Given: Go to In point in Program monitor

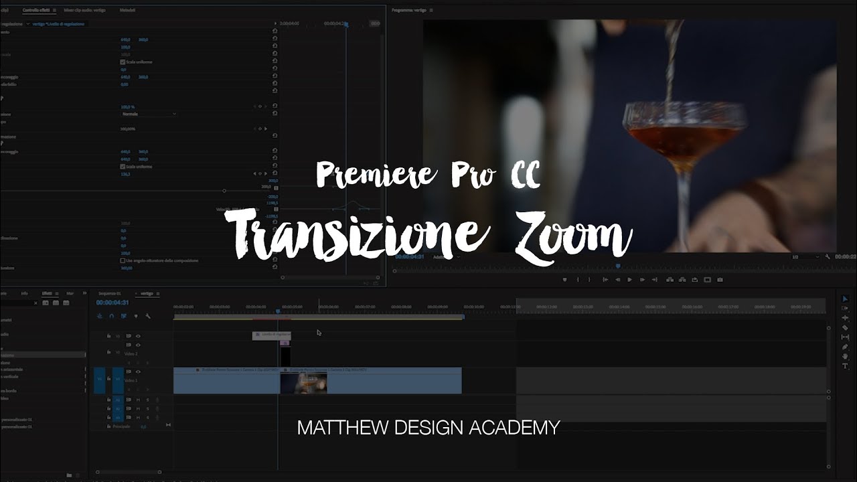Looking at the screenshot, I should (605, 280).
